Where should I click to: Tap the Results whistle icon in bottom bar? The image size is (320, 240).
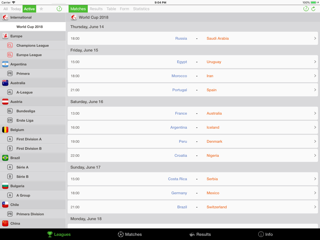pos(192,234)
